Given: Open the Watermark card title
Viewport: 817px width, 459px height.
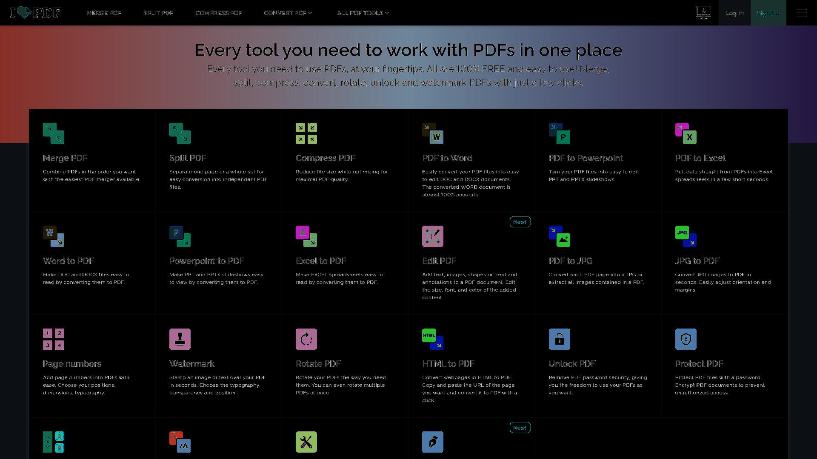Looking at the screenshot, I should click(x=192, y=364).
